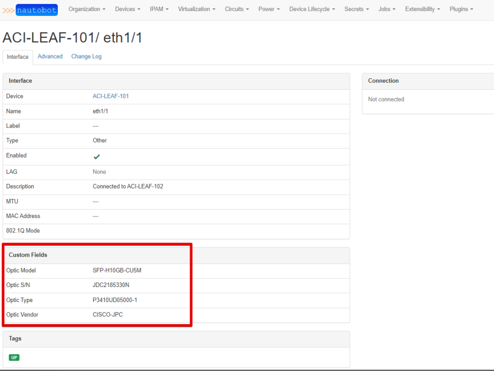Open the Jobs menu
This screenshot has width=494, height=371.
[x=386, y=9]
